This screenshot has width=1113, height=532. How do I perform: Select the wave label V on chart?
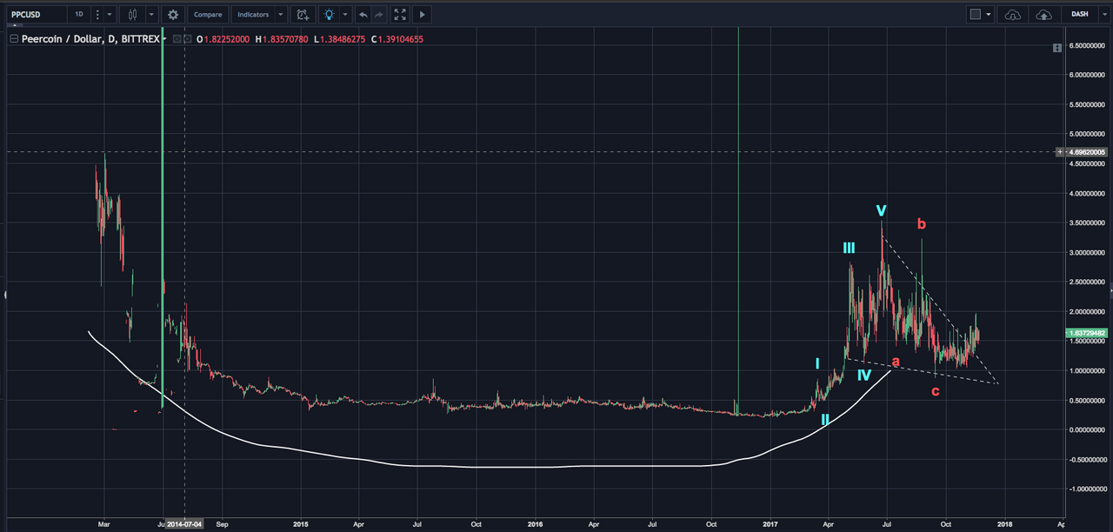click(x=881, y=210)
